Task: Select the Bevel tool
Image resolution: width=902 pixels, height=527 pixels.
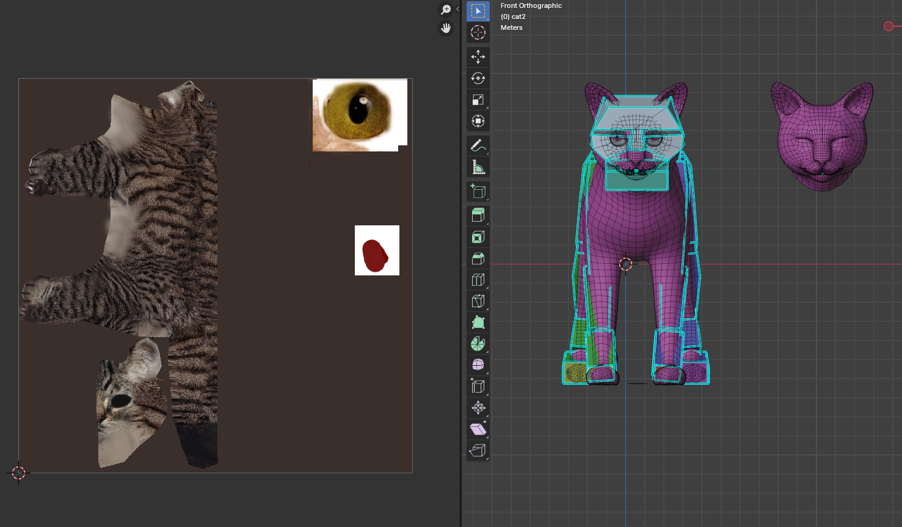Action: tap(478, 258)
